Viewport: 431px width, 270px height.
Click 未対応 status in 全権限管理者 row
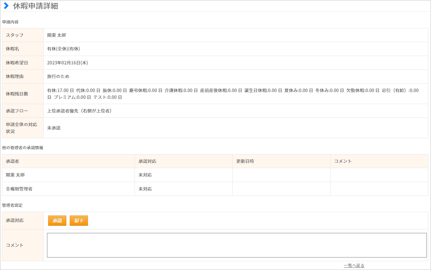coord(145,189)
